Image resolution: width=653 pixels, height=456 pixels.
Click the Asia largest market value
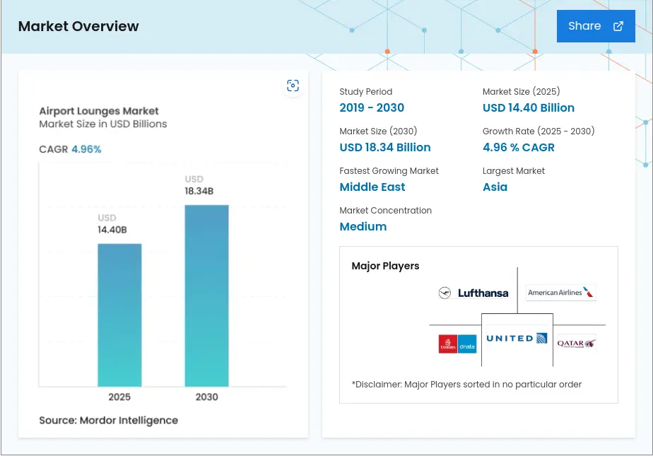click(495, 187)
